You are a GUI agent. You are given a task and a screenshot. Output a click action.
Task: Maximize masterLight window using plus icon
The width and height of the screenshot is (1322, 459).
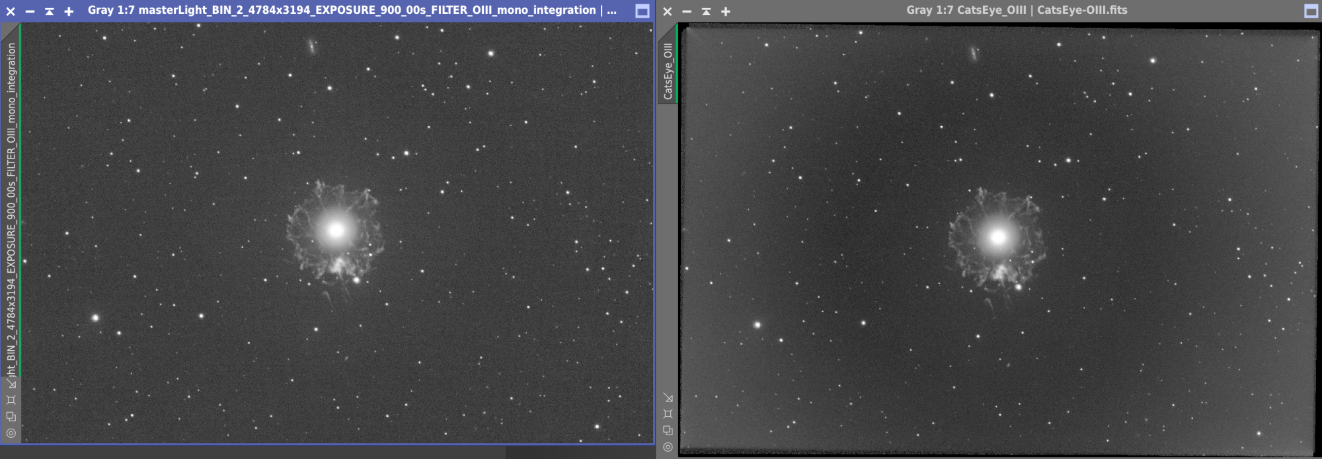(69, 11)
